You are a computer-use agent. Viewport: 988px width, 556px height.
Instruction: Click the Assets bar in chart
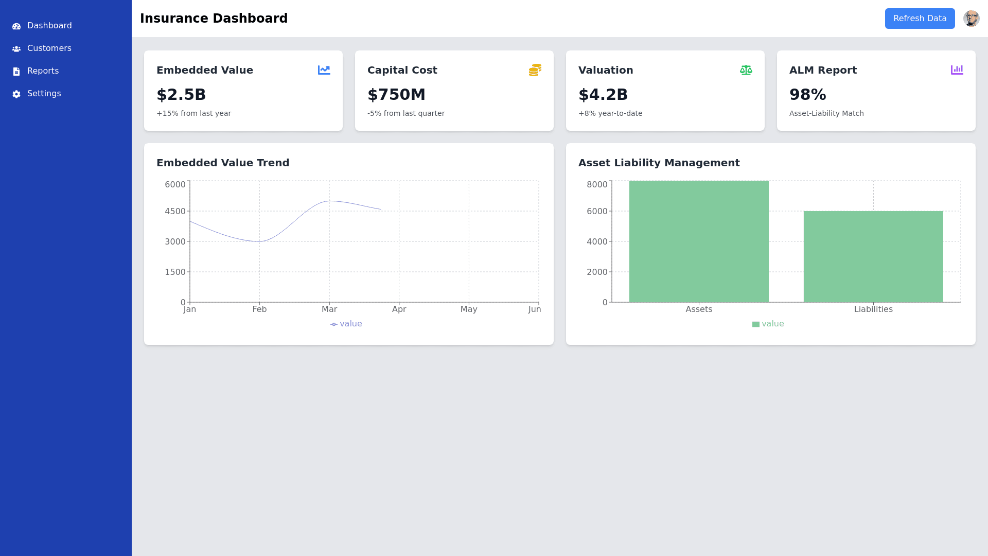[x=698, y=242]
